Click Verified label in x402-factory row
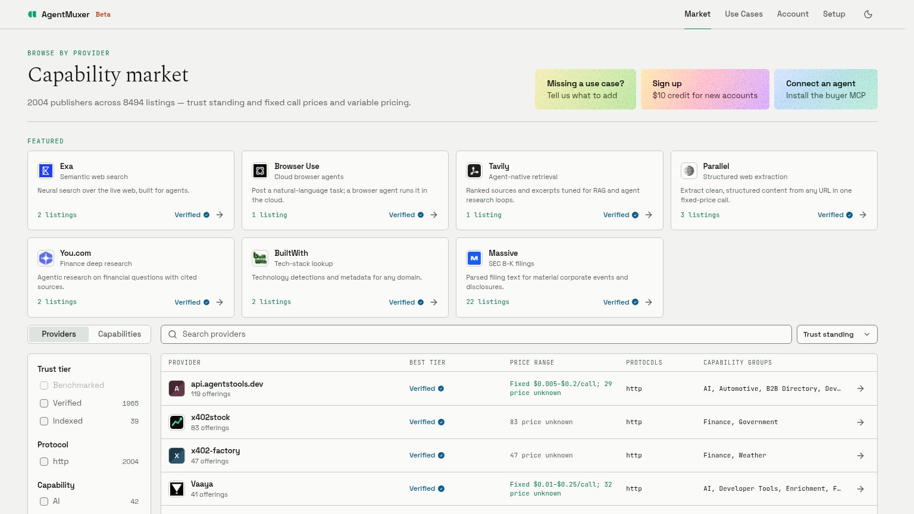 pos(422,455)
